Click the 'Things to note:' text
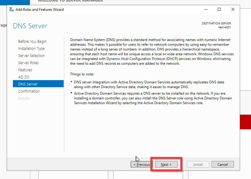Screen dimensions: 251x179 pos(82,74)
